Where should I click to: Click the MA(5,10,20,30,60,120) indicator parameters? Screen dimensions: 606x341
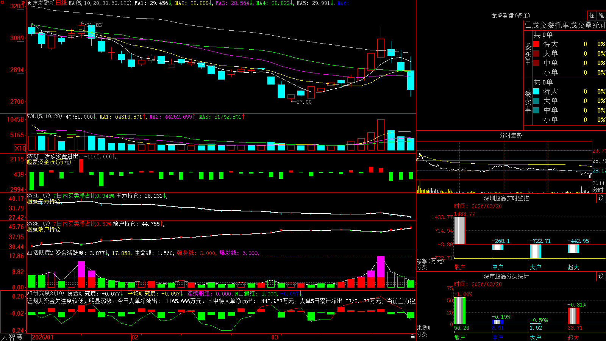[100, 3]
